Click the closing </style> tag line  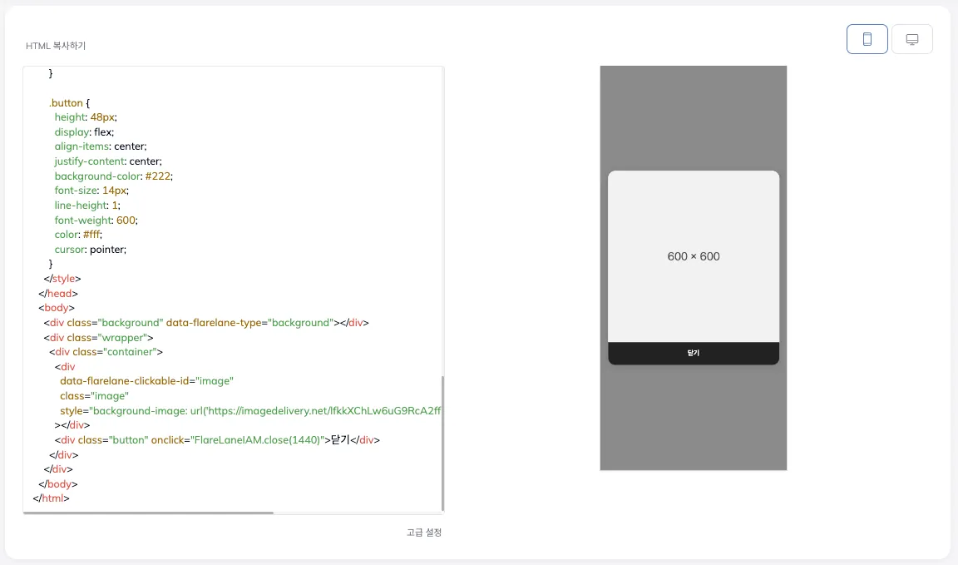(x=62, y=279)
